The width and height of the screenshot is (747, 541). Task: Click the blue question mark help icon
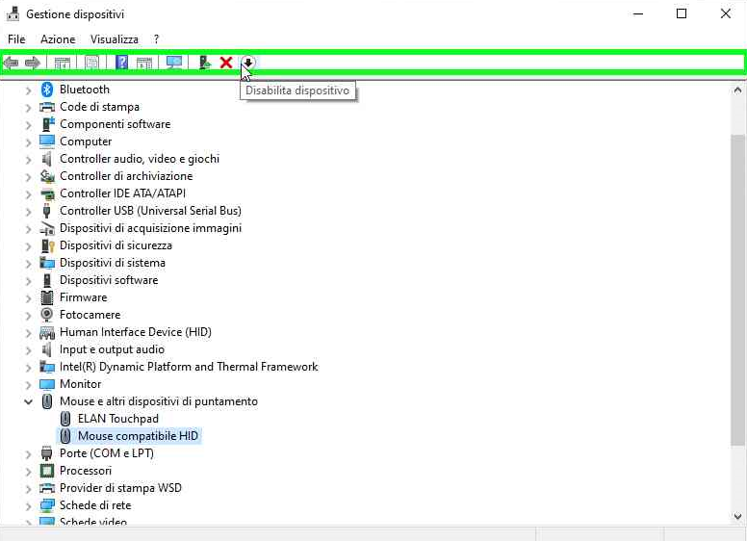[x=122, y=63]
